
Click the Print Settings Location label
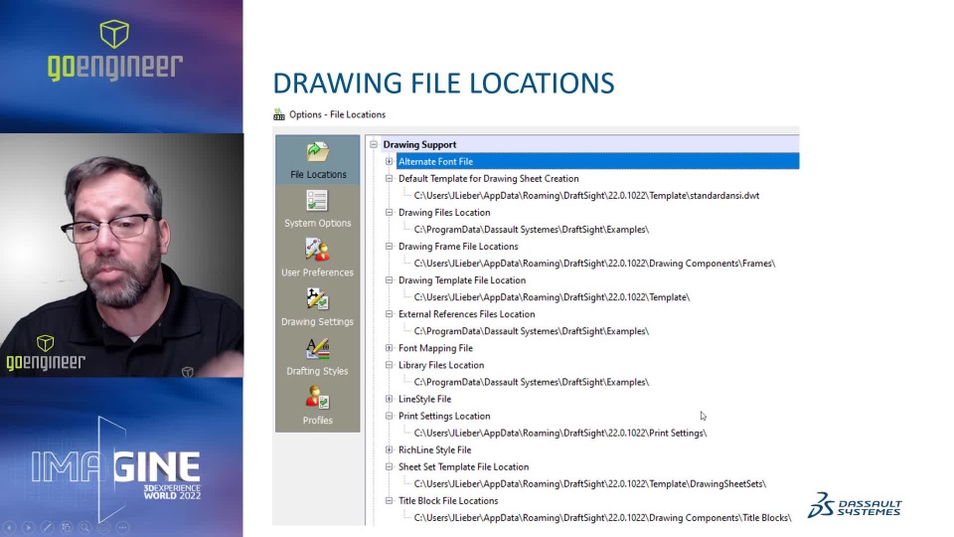pos(444,416)
